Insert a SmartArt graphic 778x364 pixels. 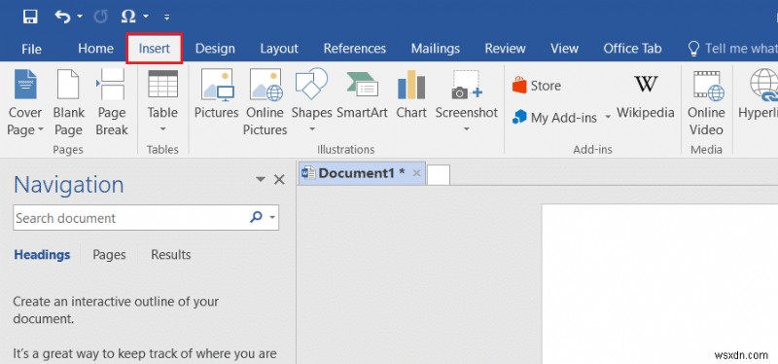click(x=362, y=94)
